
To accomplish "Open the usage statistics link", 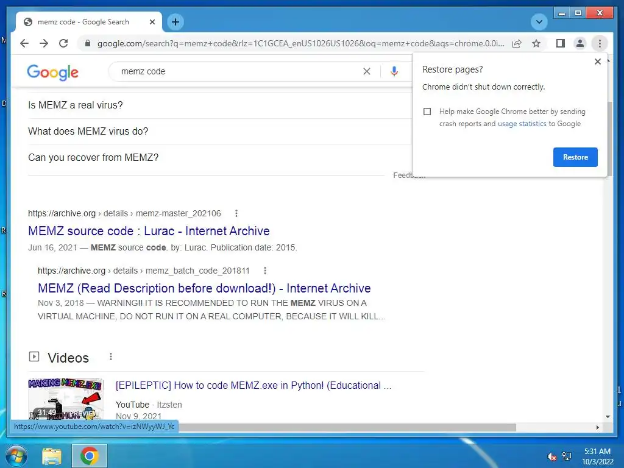I will click(x=522, y=124).
